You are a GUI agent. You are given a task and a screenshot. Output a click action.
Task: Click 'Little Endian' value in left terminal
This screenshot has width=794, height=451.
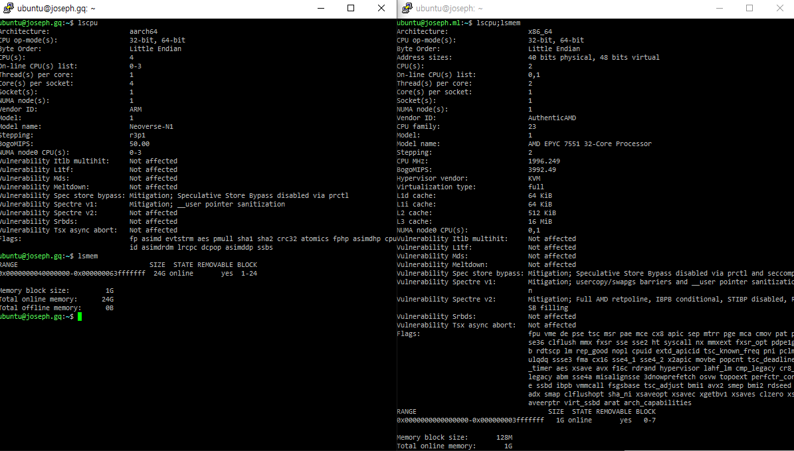(155, 48)
